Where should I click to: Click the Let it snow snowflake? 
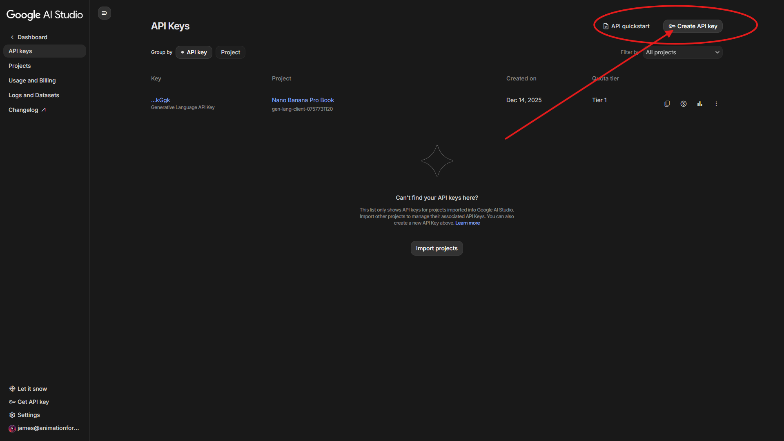pos(12,389)
